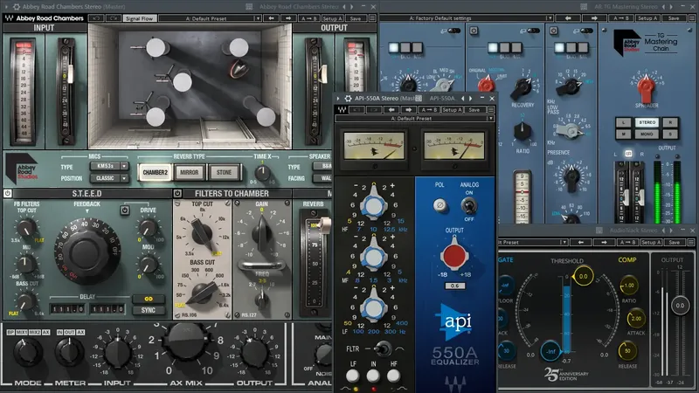Click the red SPREADER knob in TG Mastering
This screenshot has height=393, width=699.
tap(647, 87)
